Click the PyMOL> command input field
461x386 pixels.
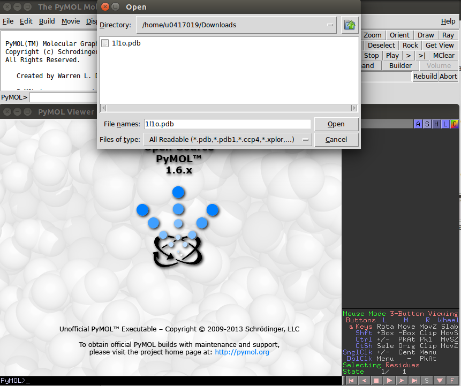[x=63, y=97]
